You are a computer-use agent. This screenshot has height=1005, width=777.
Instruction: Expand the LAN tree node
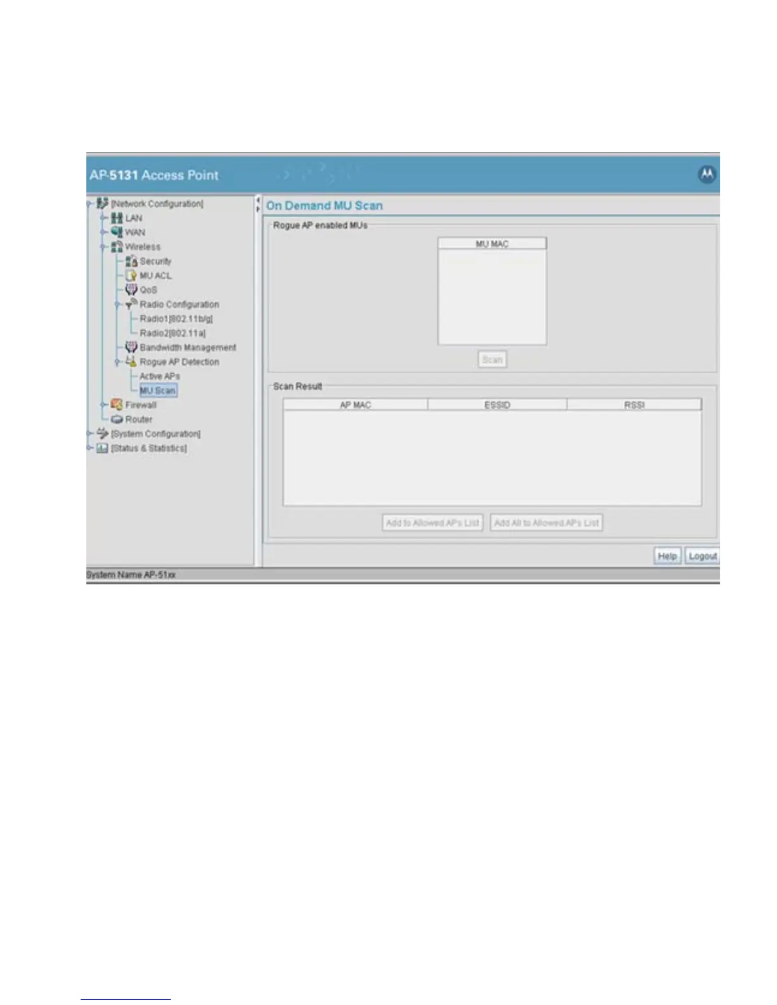[104, 218]
